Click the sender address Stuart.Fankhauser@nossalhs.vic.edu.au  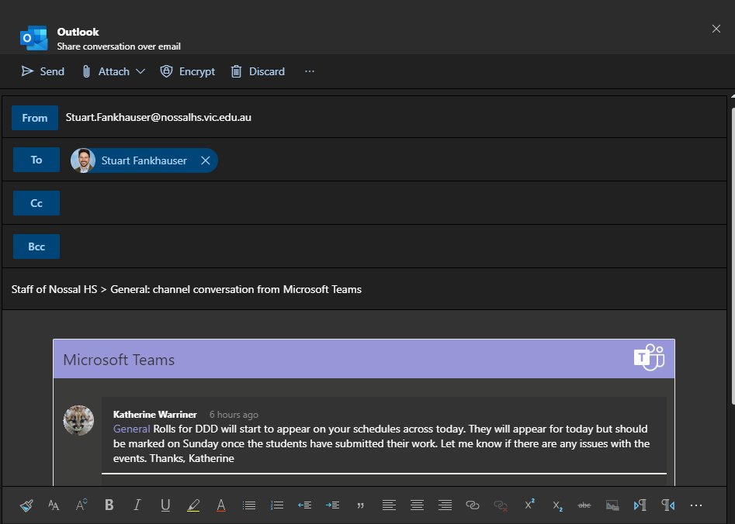click(158, 117)
